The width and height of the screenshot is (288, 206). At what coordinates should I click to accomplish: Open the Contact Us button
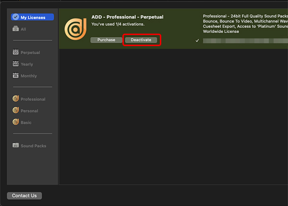coord(24,196)
